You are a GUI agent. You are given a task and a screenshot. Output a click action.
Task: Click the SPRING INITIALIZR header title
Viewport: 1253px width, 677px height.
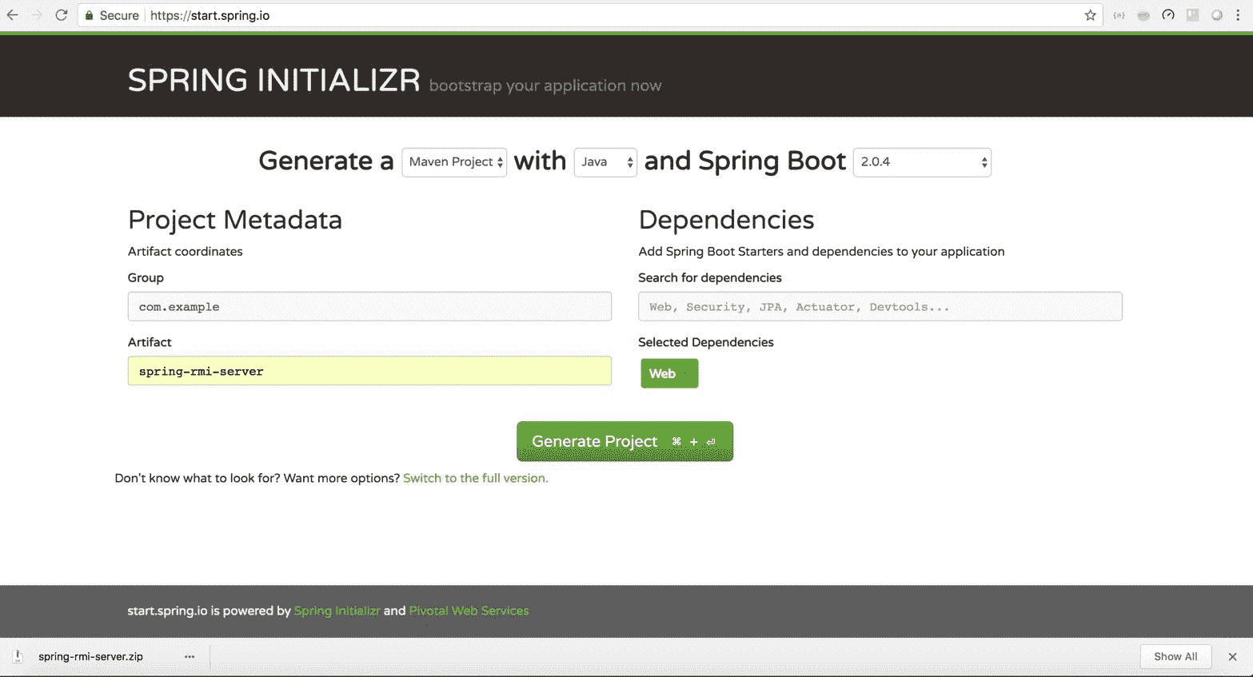coord(273,80)
